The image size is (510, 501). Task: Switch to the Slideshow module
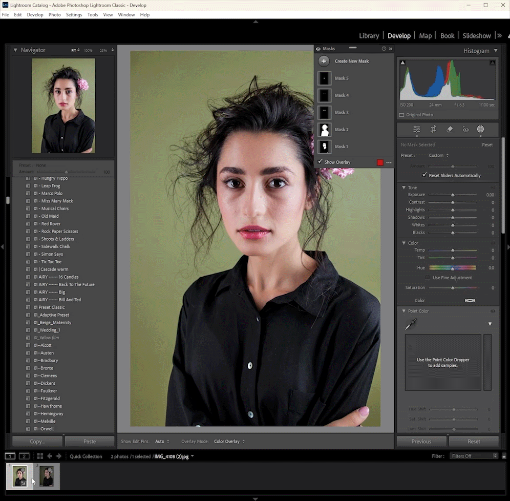477,36
